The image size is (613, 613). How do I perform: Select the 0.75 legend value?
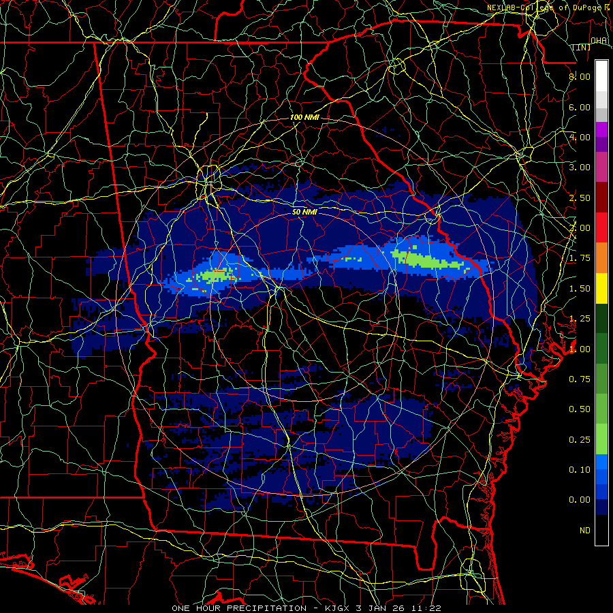tap(580, 379)
